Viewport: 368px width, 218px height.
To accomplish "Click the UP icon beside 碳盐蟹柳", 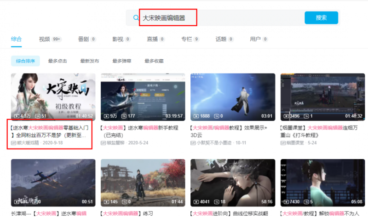I will [x=103, y=143].
